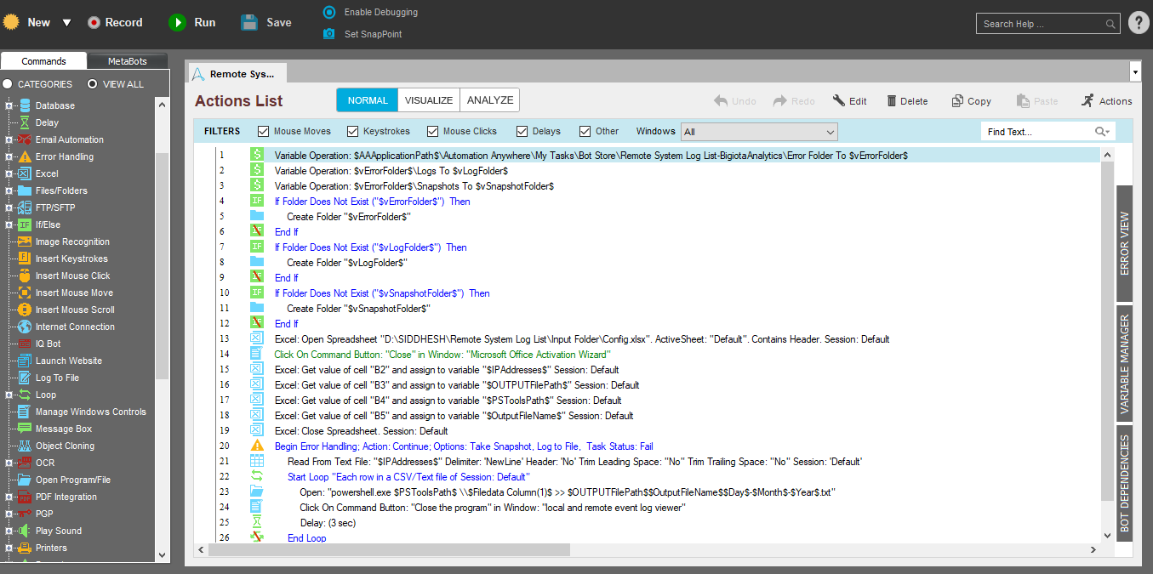Switch to the MetaBots tab

(128, 61)
